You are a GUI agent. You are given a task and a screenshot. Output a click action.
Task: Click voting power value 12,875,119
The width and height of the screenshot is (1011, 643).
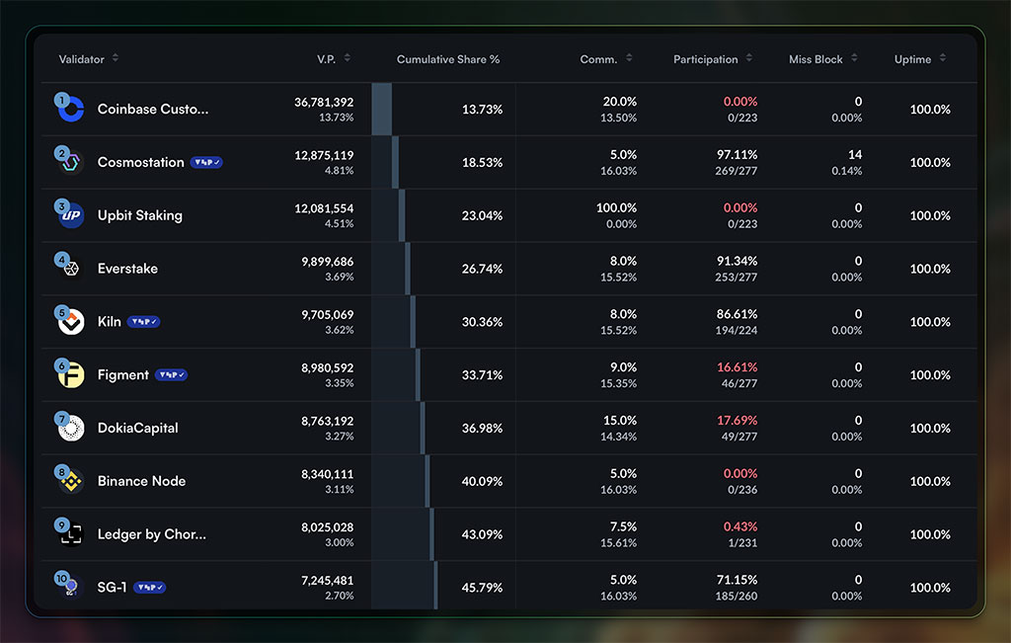click(324, 155)
